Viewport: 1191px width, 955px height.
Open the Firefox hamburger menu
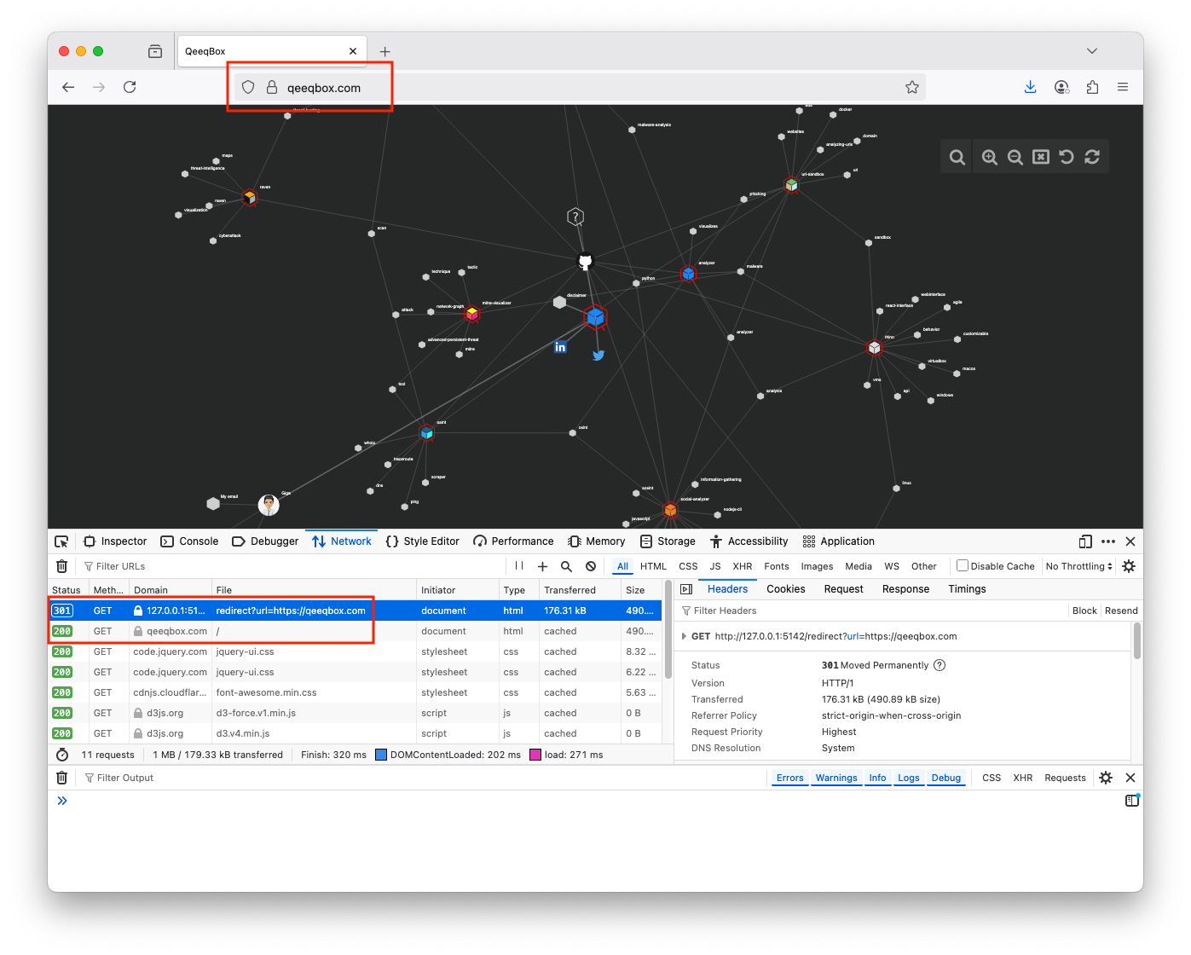(x=1123, y=87)
